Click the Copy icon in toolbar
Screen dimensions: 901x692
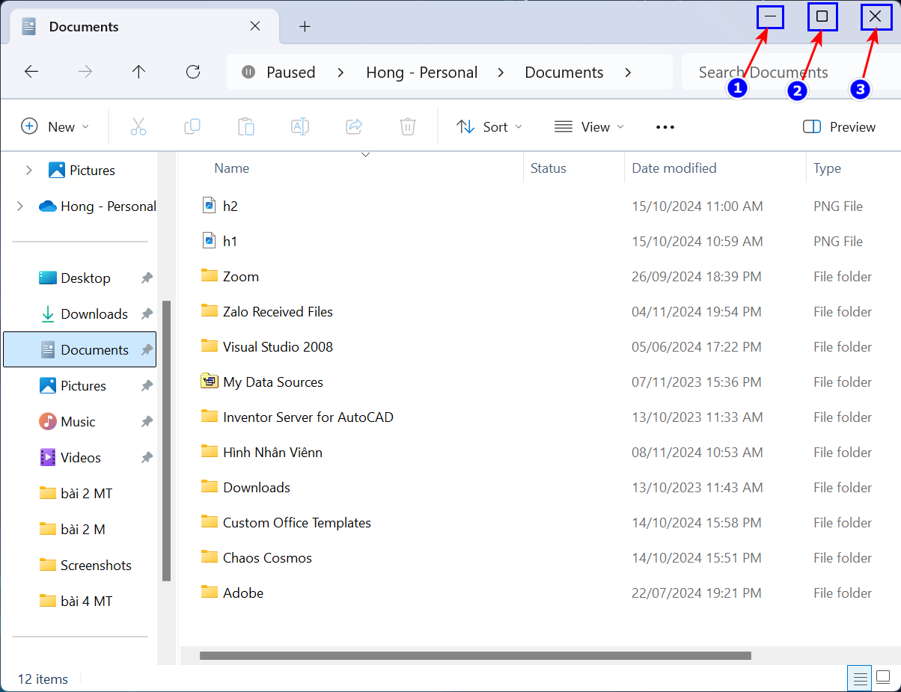pos(192,126)
